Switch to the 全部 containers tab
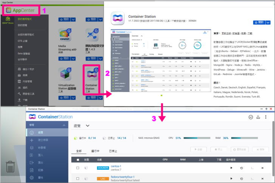This screenshot has width=275, height=183. click(79, 151)
